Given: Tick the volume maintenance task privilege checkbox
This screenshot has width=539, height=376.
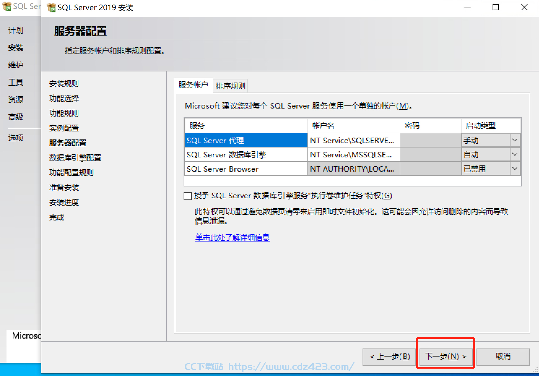Looking at the screenshot, I should pos(188,196).
